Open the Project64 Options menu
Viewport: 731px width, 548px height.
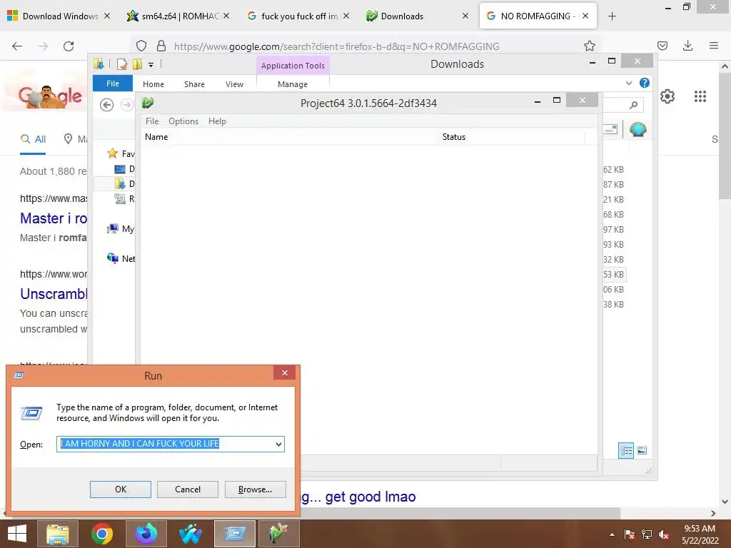coord(183,121)
